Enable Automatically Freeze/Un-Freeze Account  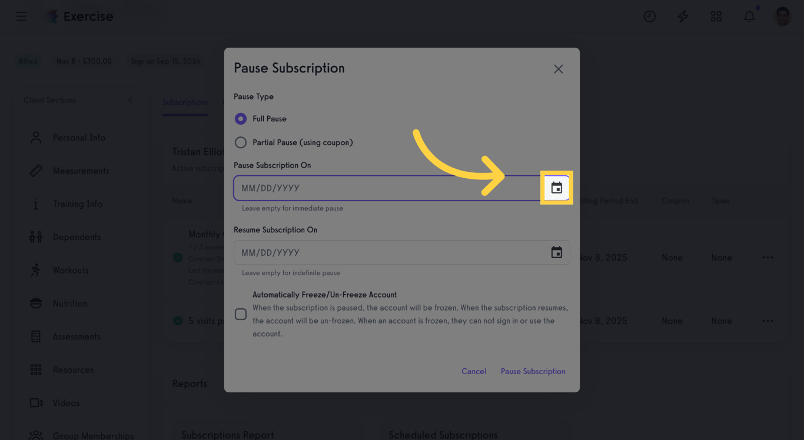pyautogui.click(x=240, y=314)
